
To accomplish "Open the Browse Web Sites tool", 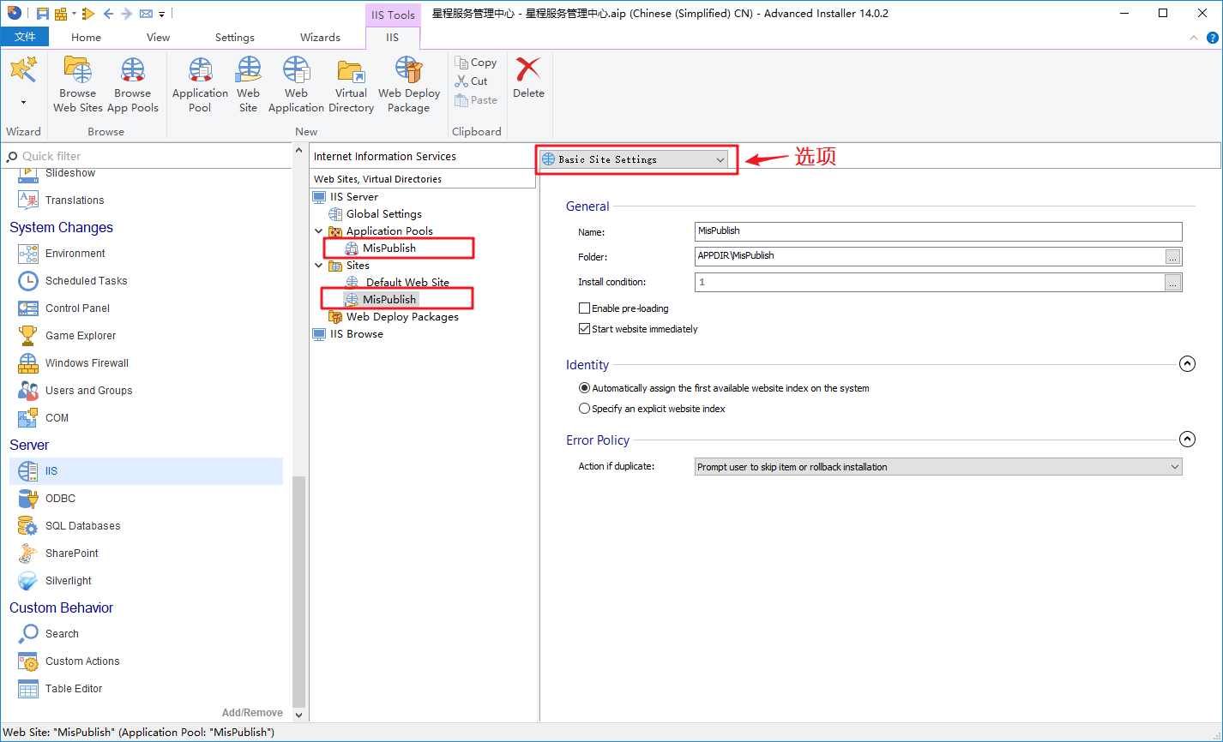I will pos(78,85).
